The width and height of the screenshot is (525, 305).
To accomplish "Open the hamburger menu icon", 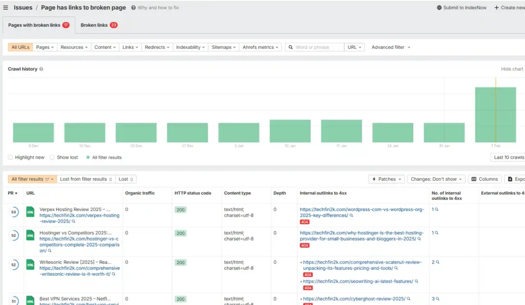I will pos(6,7).
